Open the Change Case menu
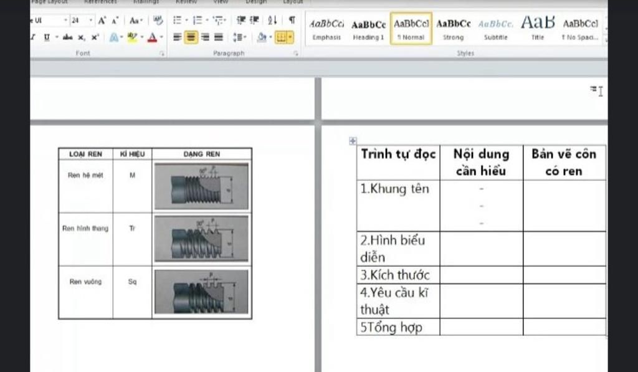This screenshot has height=372, width=638. 135,21
